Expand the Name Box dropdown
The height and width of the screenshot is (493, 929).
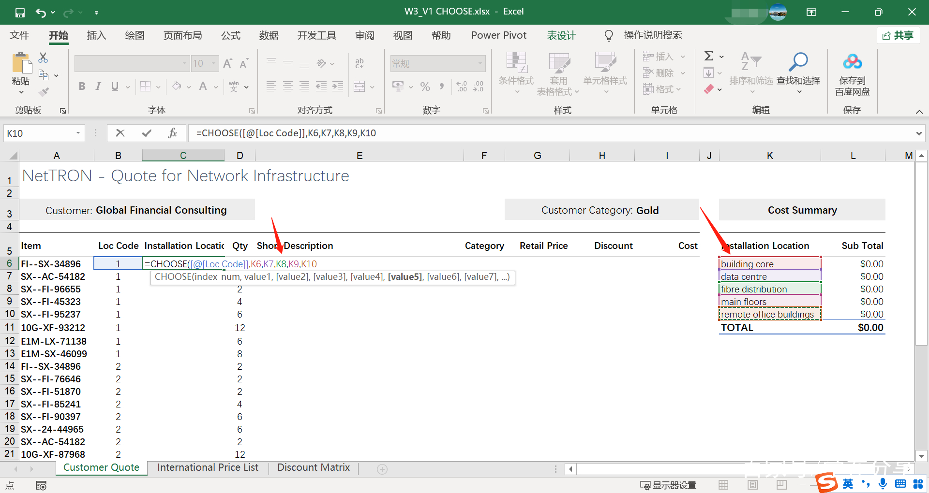pyautogui.click(x=78, y=133)
